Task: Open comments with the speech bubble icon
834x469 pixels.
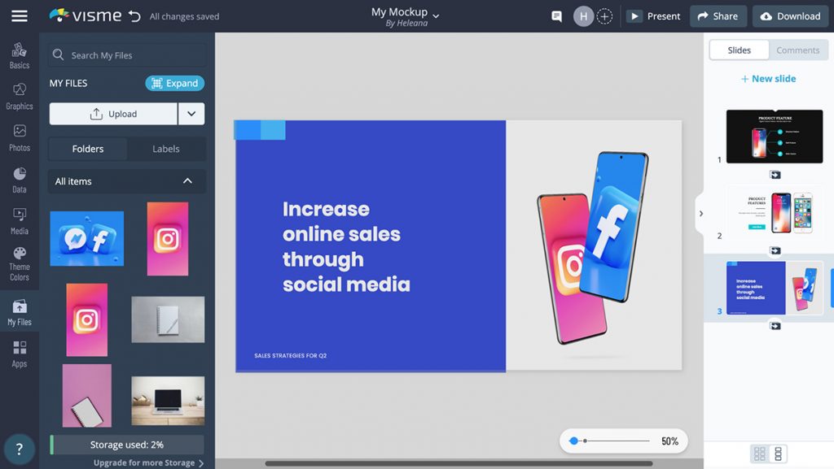Action: click(x=556, y=15)
